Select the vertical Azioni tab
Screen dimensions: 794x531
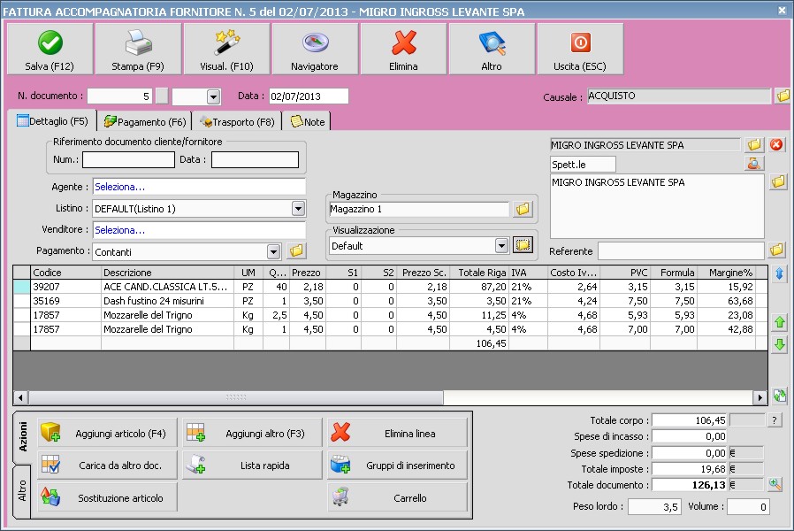tap(23, 437)
